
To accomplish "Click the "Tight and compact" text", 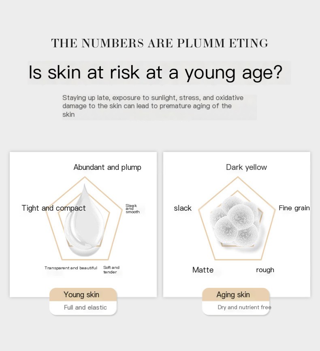I will (53, 208).
